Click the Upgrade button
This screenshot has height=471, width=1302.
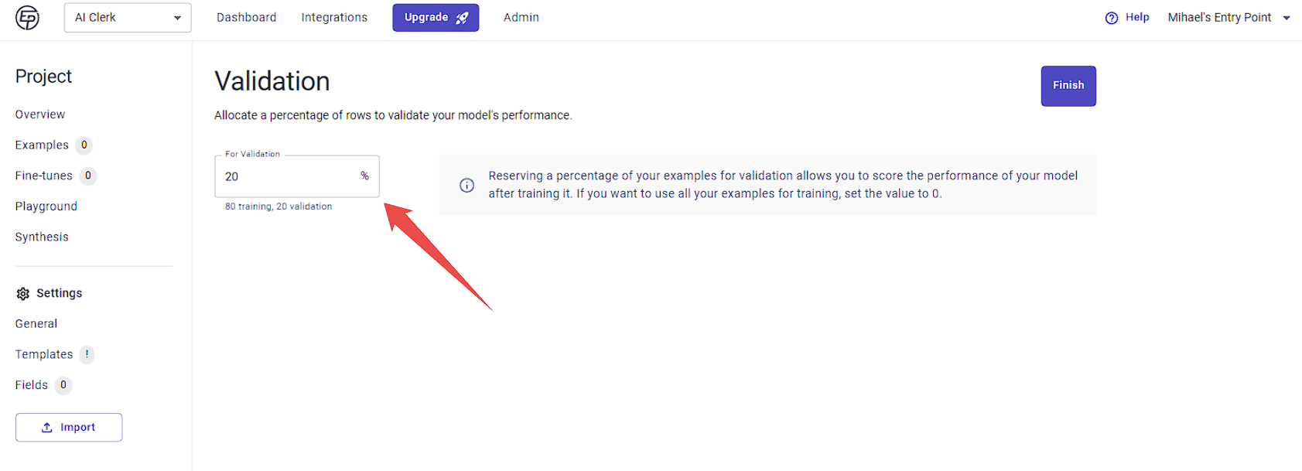click(436, 18)
